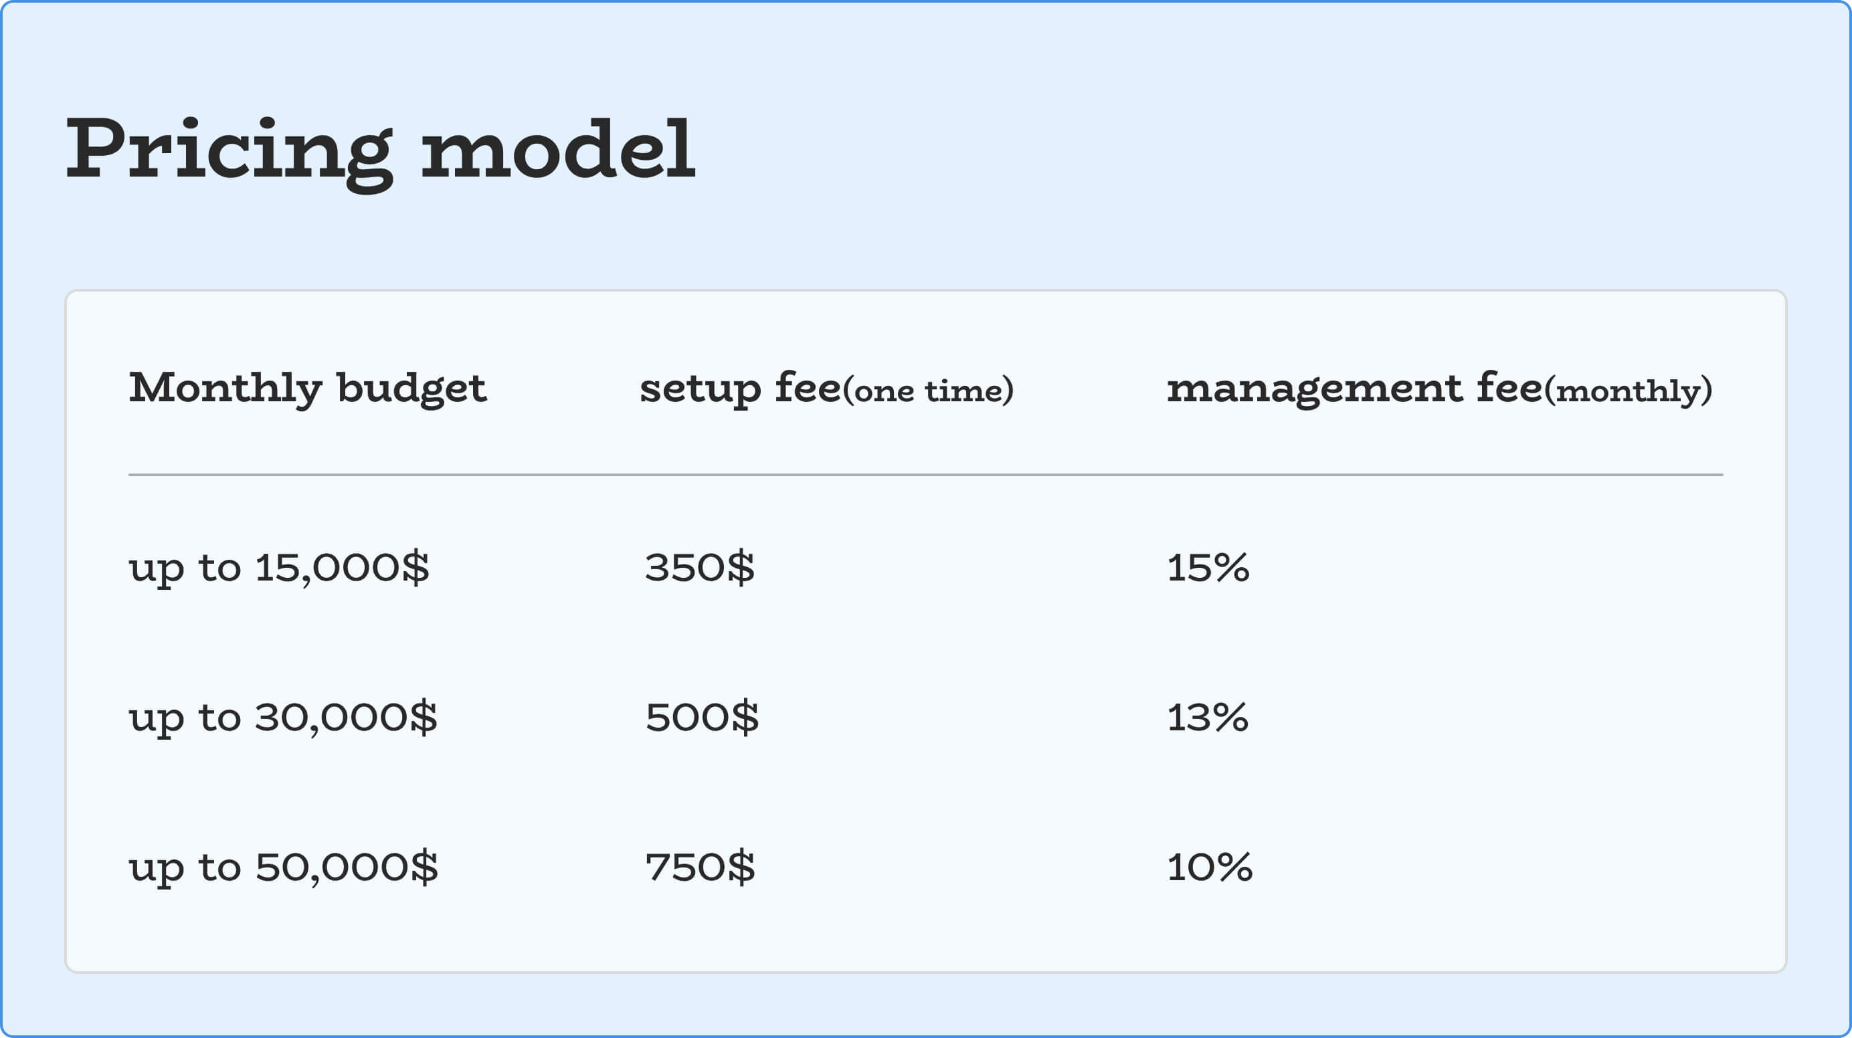Viewport: 1852px width, 1038px height.
Task: Click the 750$ setup fee value
Action: (701, 866)
